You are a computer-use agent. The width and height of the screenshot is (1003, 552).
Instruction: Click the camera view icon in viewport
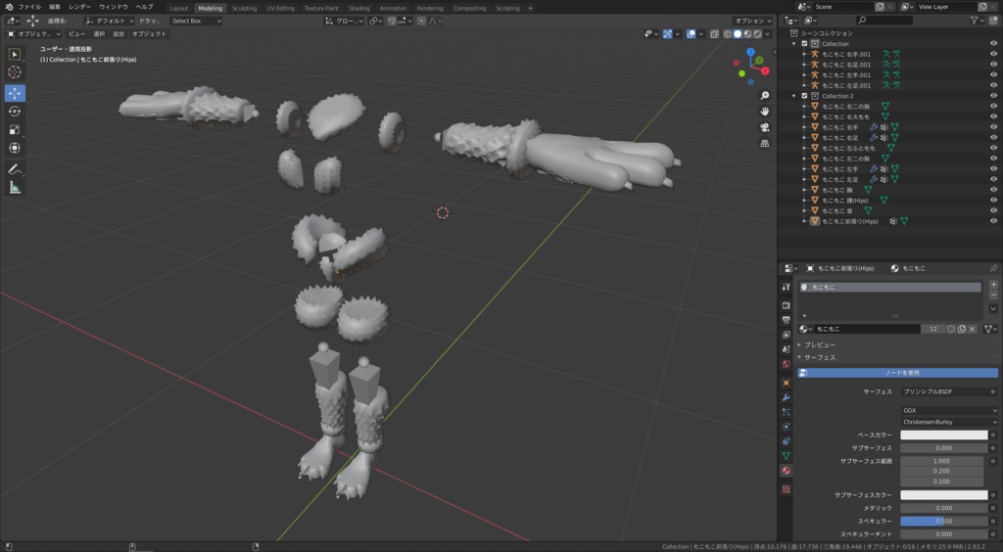point(764,128)
